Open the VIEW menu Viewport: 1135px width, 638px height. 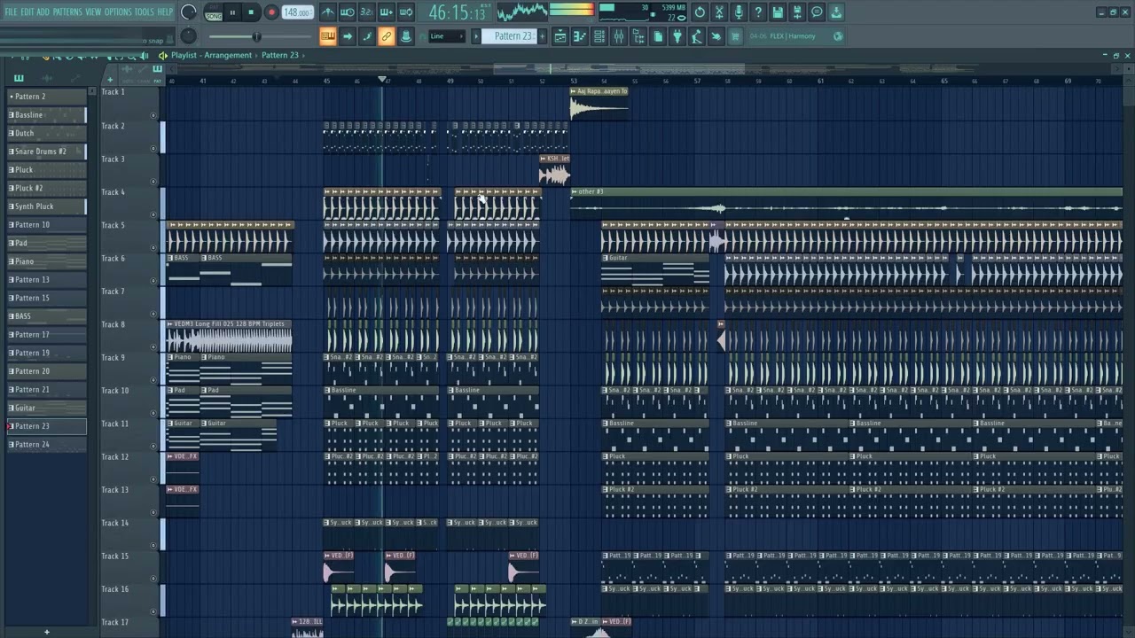tap(93, 12)
